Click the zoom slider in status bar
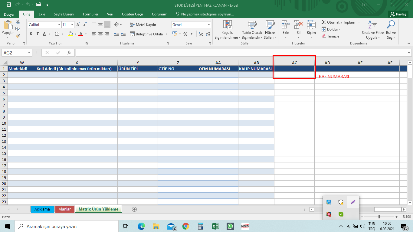This screenshot has width=413, height=232. (379, 217)
